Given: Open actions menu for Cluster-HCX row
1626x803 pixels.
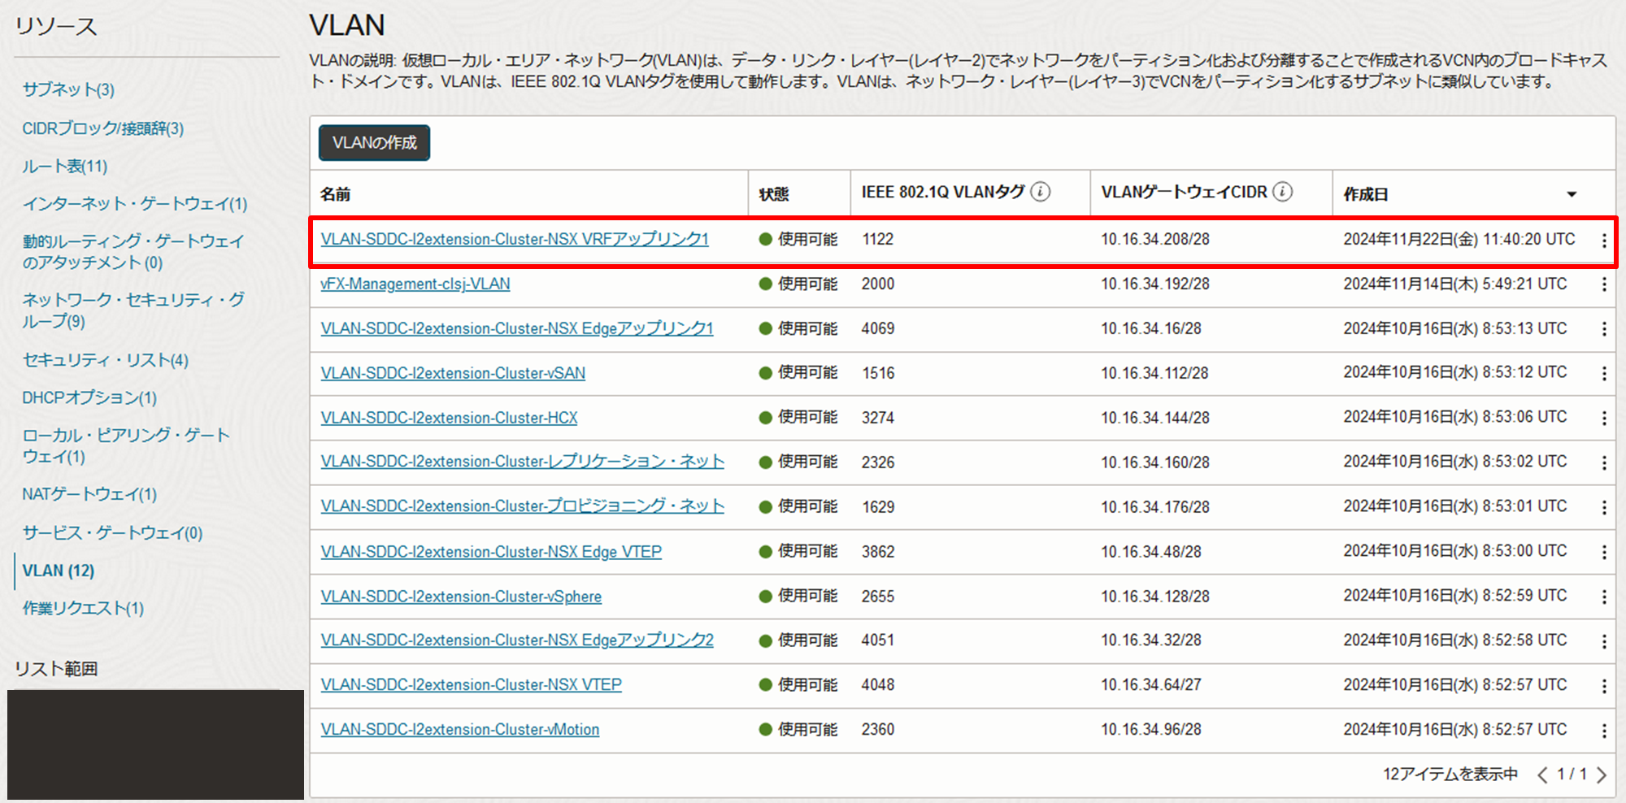Looking at the screenshot, I should pyautogui.click(x=1603, y=419).
